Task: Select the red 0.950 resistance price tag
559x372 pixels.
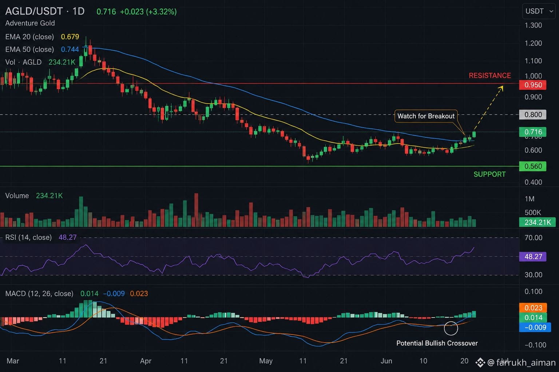Action: [x=533, y=85]
